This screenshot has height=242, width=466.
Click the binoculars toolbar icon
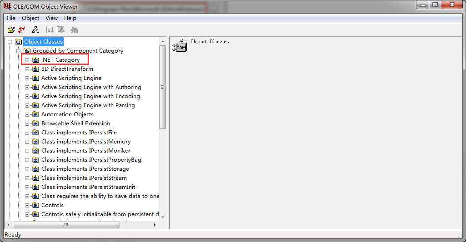pyautogui.click(x=74, y=30)
